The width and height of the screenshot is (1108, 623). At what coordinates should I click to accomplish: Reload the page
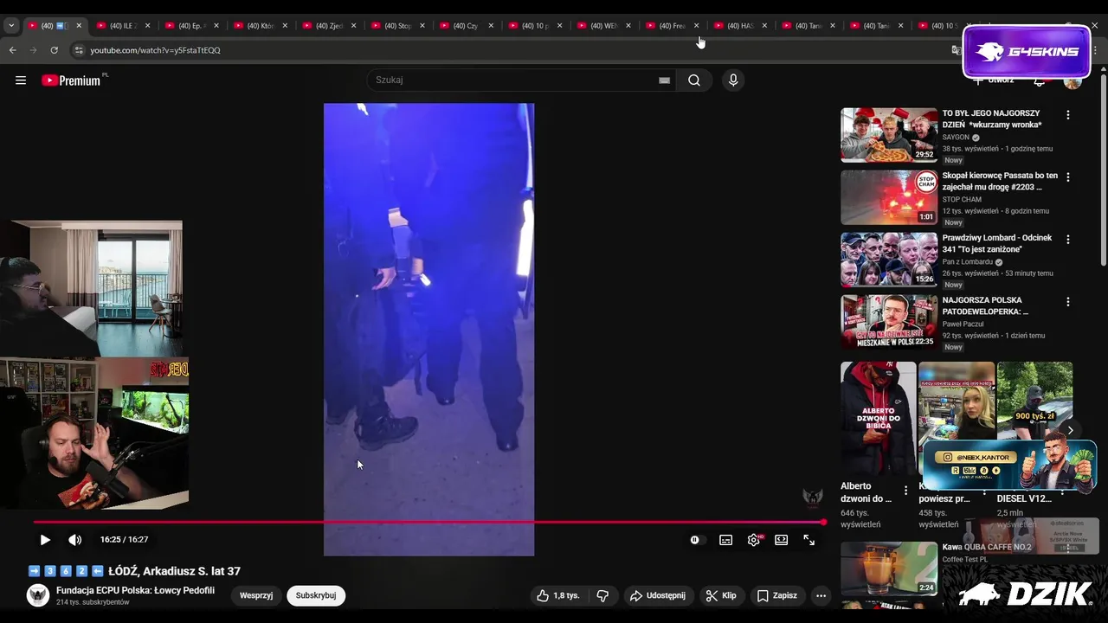point(55,50)
